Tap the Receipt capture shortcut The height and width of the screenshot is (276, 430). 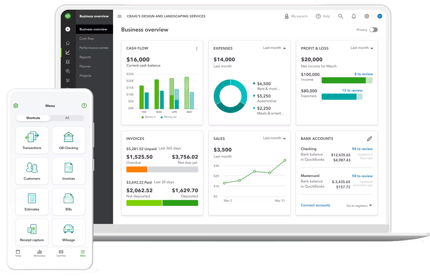32,232
